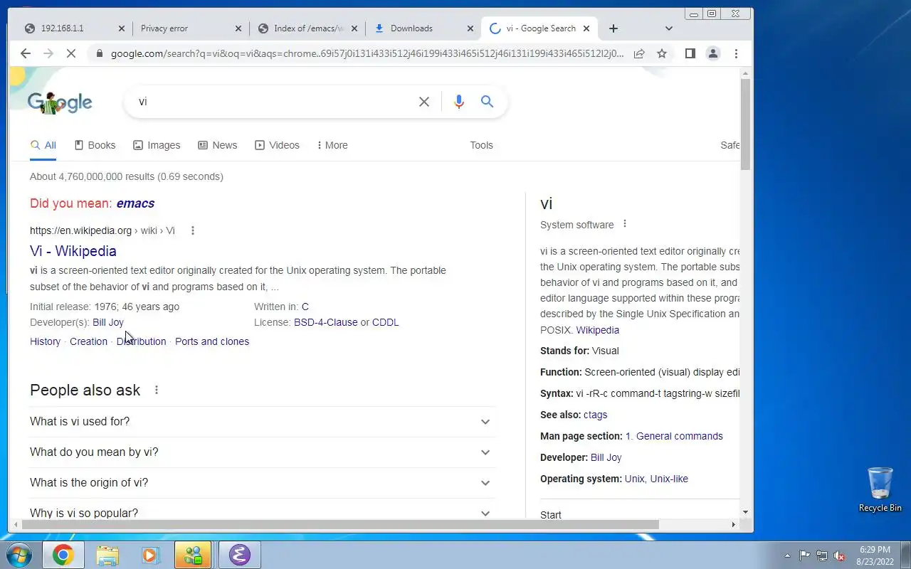Open the More search filters menu

(x=332, y=145)
